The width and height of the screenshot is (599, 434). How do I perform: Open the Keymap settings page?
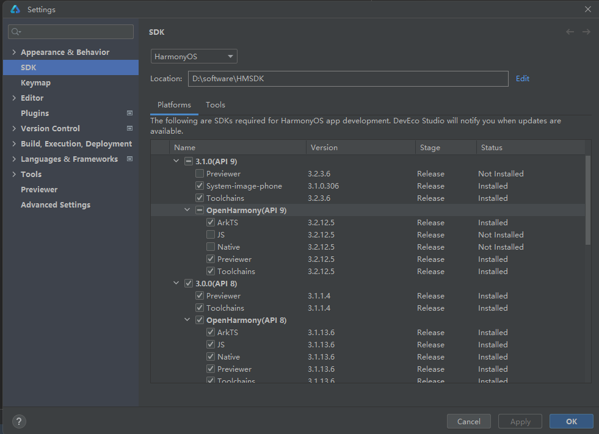pyautogui.click(x=35, y=82)
